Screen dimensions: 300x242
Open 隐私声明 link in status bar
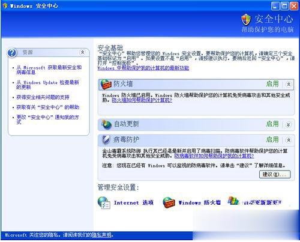[101, 235]
